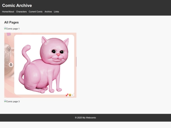Open the pink cat comic image

click(x=40, y=65)
